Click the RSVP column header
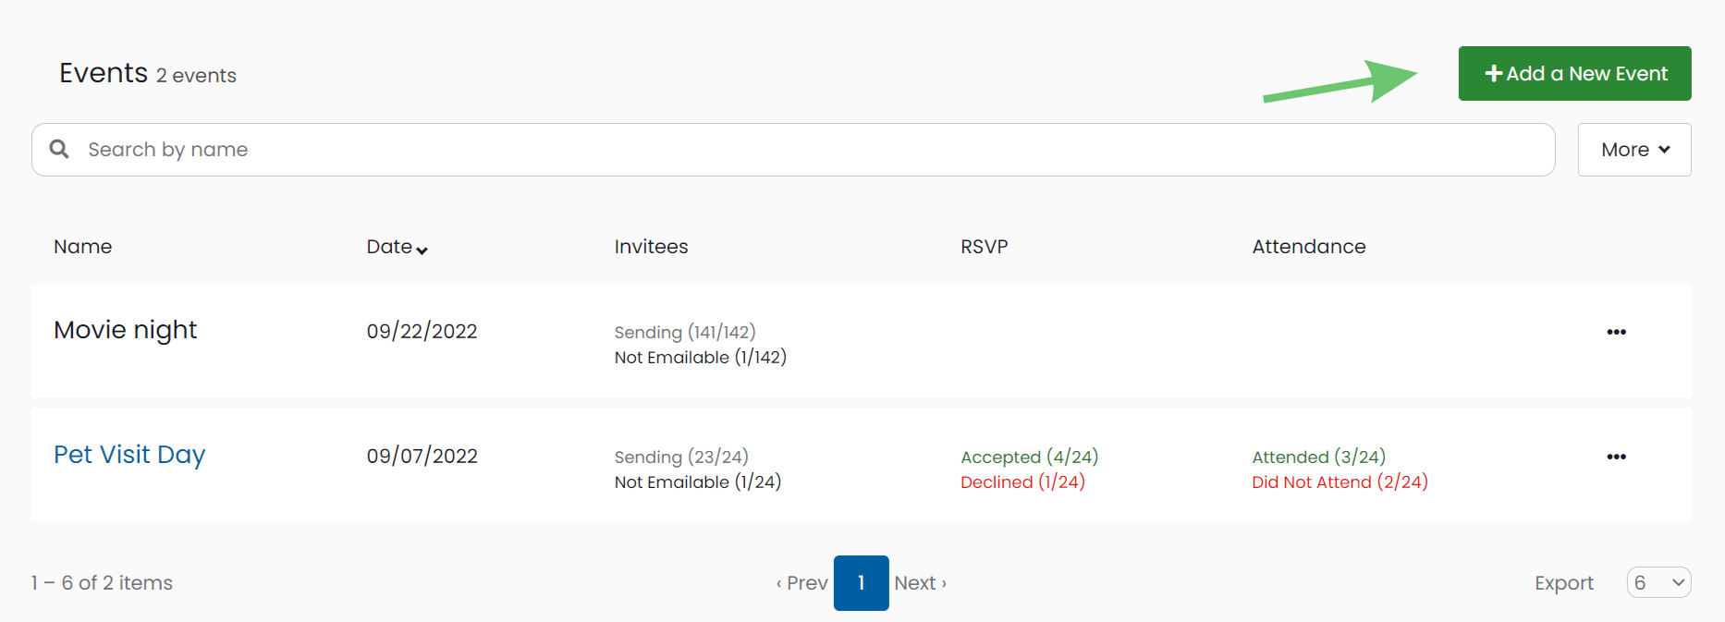The image size is (1725, 622). (x=984, y=247)
